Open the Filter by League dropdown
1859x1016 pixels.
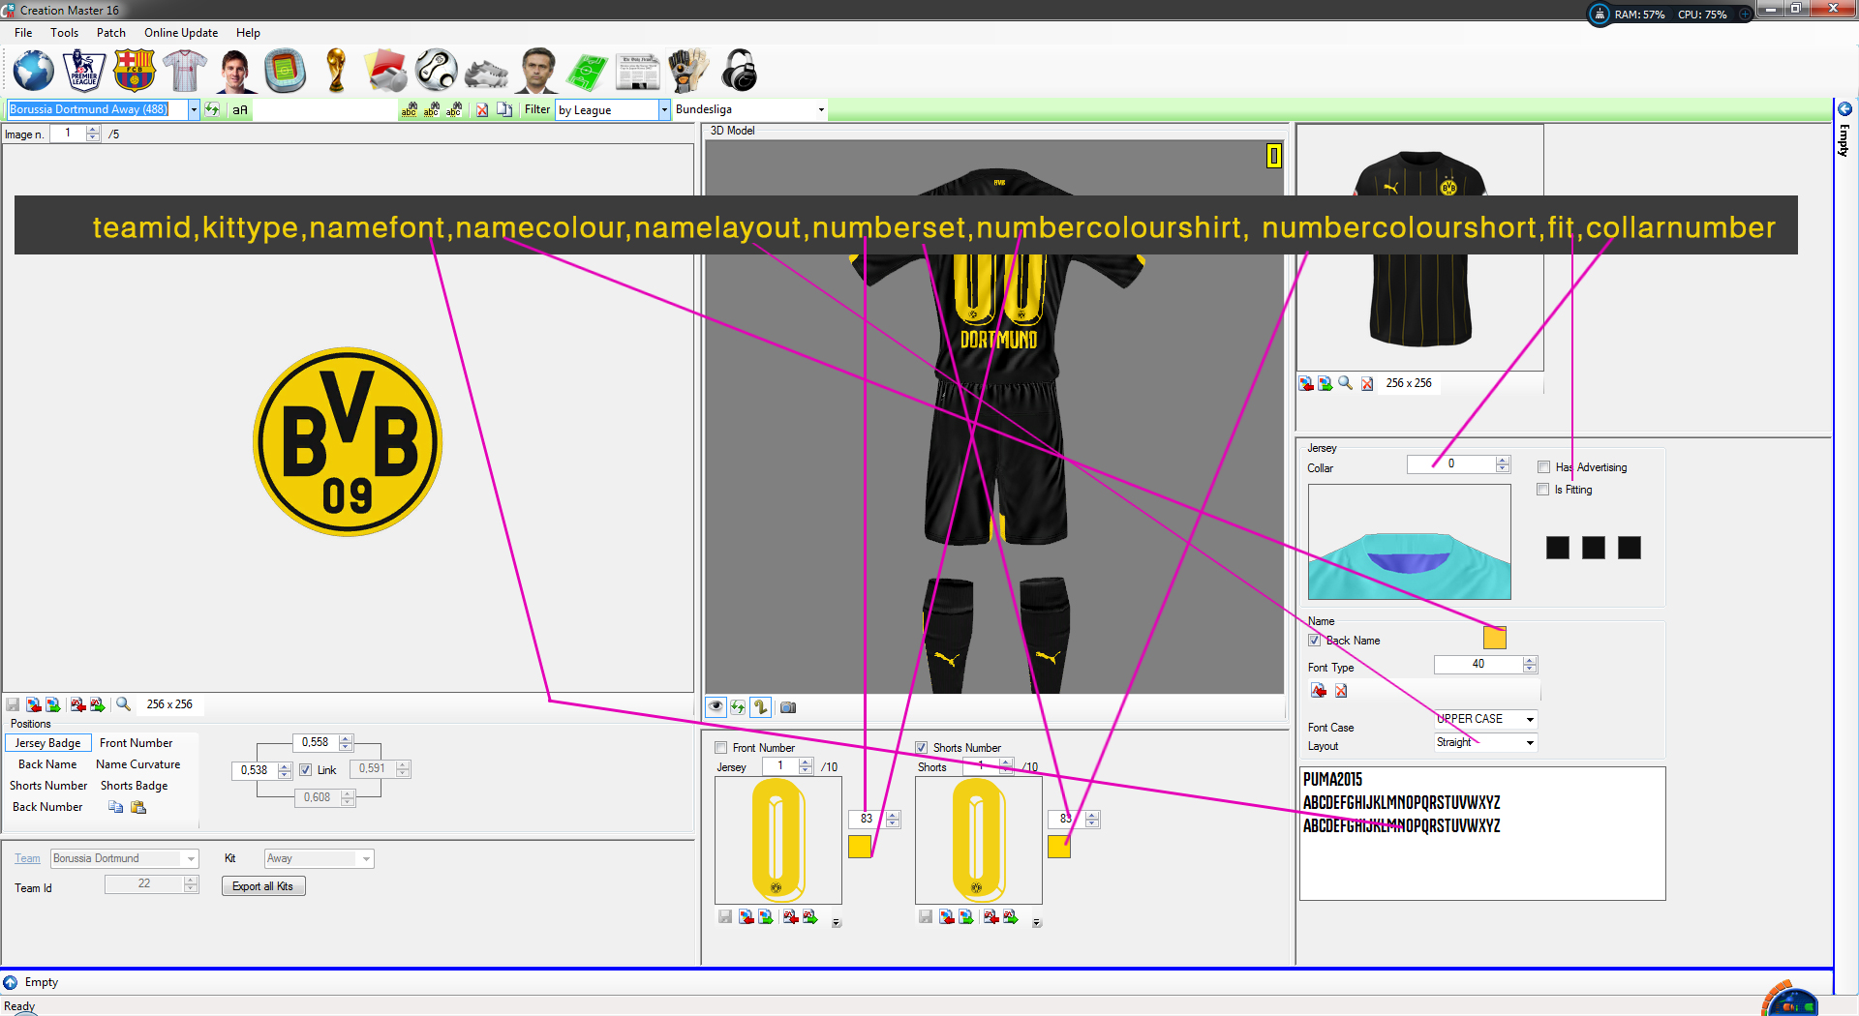coord(664,109)
